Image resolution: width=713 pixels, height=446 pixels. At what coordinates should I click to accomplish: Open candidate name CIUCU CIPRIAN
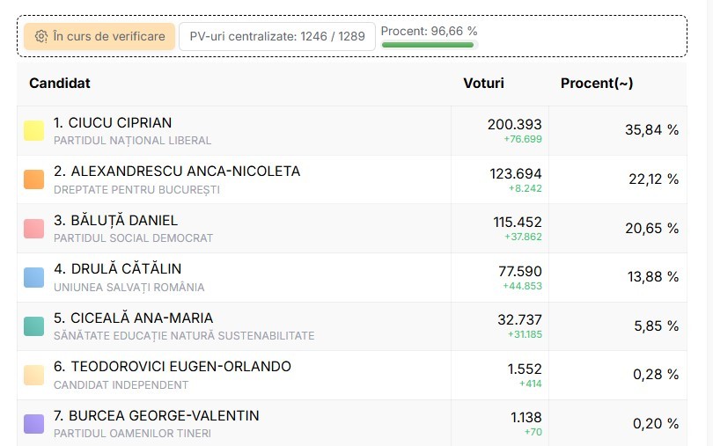pos(113,123)
